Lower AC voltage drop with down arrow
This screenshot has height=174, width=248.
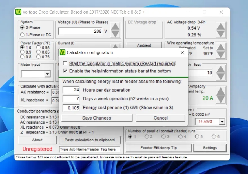pyautogui.click(x=221, y=34)
